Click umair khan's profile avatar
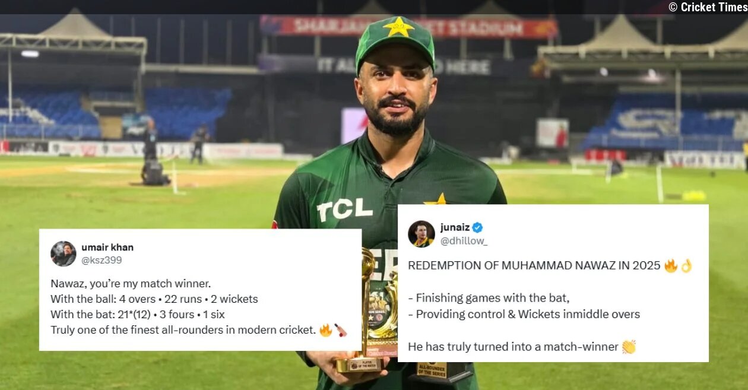Screen dimensions: 748x390 click(63, 253)
